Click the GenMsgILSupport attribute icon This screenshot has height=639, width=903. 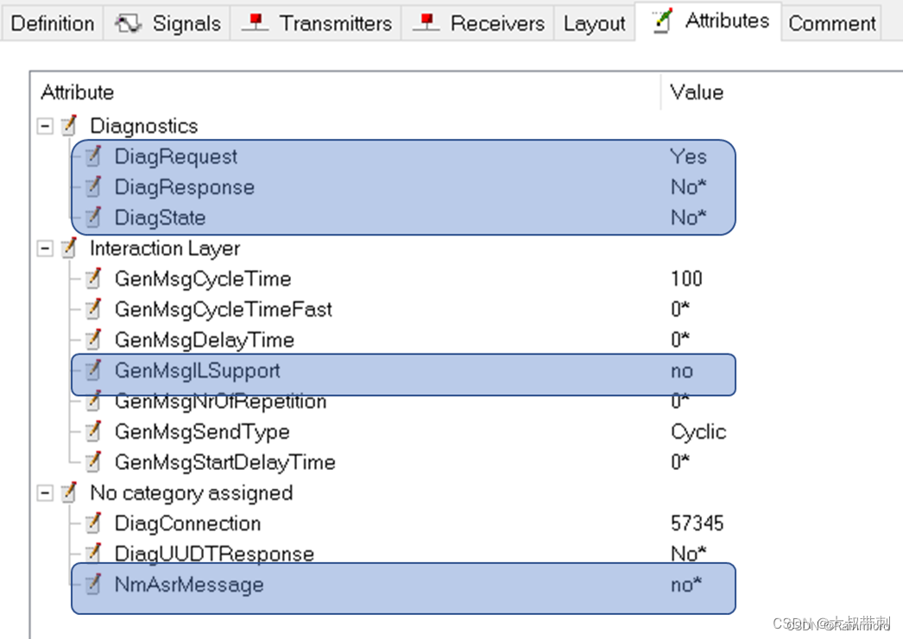coord(93,370)
